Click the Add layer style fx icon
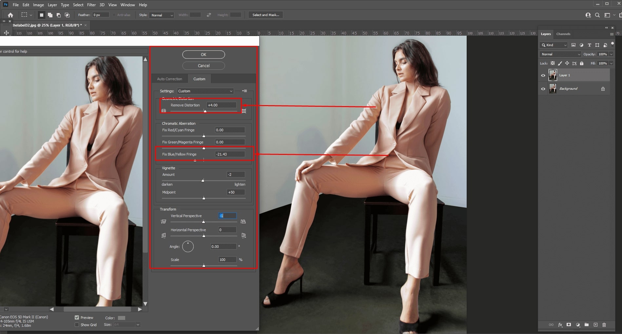622x334 pixels. click(x=560, y=325)
